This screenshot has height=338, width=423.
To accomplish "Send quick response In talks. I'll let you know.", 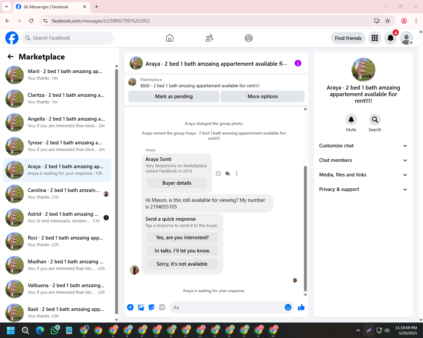I will [x=182, y=251].
